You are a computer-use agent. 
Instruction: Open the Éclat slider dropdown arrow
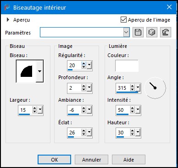point(89,132)
